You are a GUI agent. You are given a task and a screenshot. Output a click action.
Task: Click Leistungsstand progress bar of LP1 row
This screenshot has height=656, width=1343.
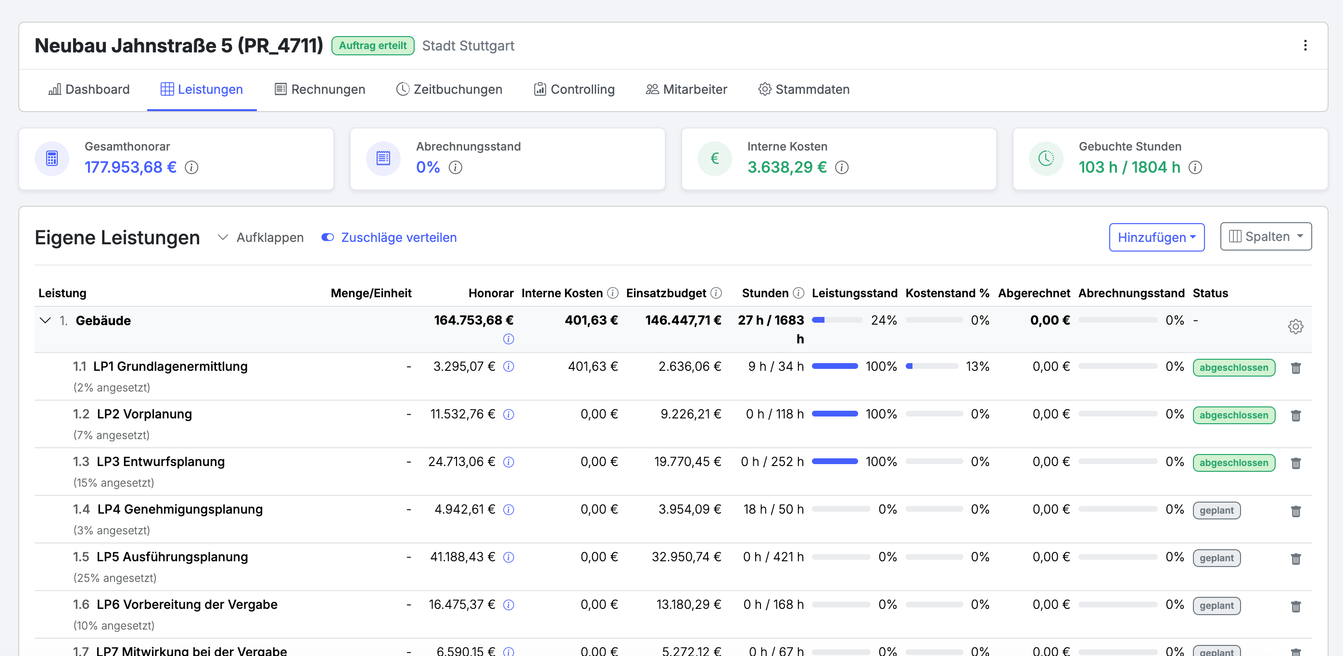[834, 366]
